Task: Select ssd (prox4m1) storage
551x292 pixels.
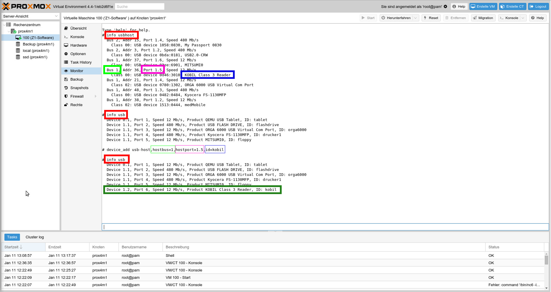Action: 35,57
